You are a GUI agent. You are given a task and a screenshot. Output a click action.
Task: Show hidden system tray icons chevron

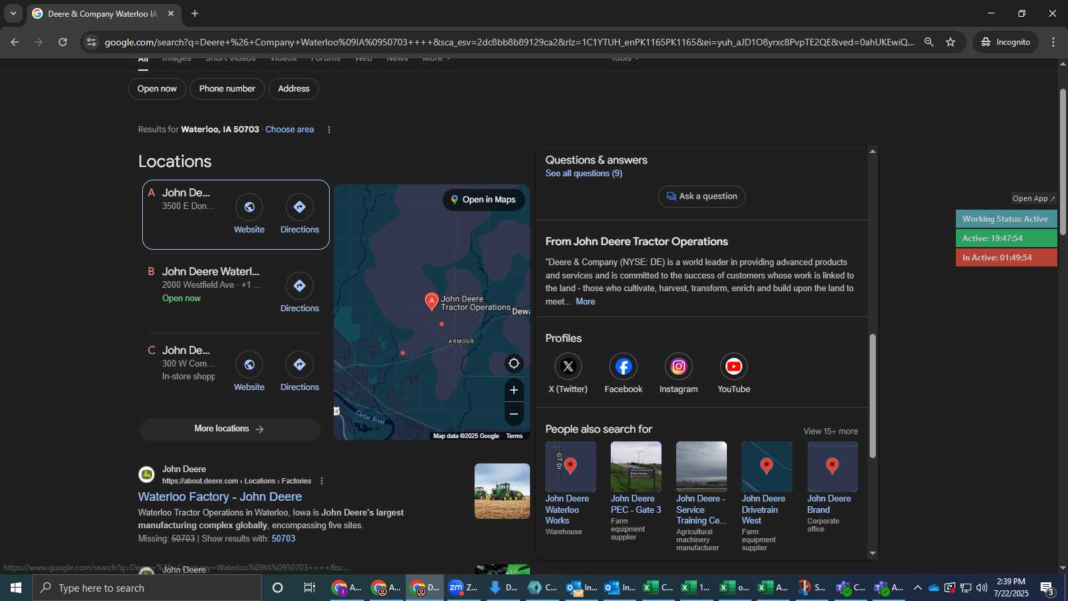[918, 588]
